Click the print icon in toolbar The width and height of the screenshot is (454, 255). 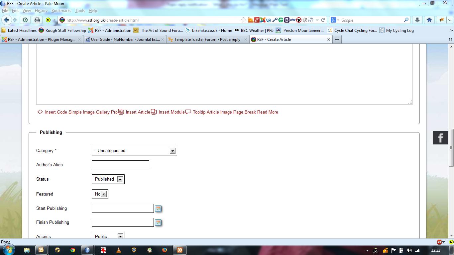tap(37, 20)
